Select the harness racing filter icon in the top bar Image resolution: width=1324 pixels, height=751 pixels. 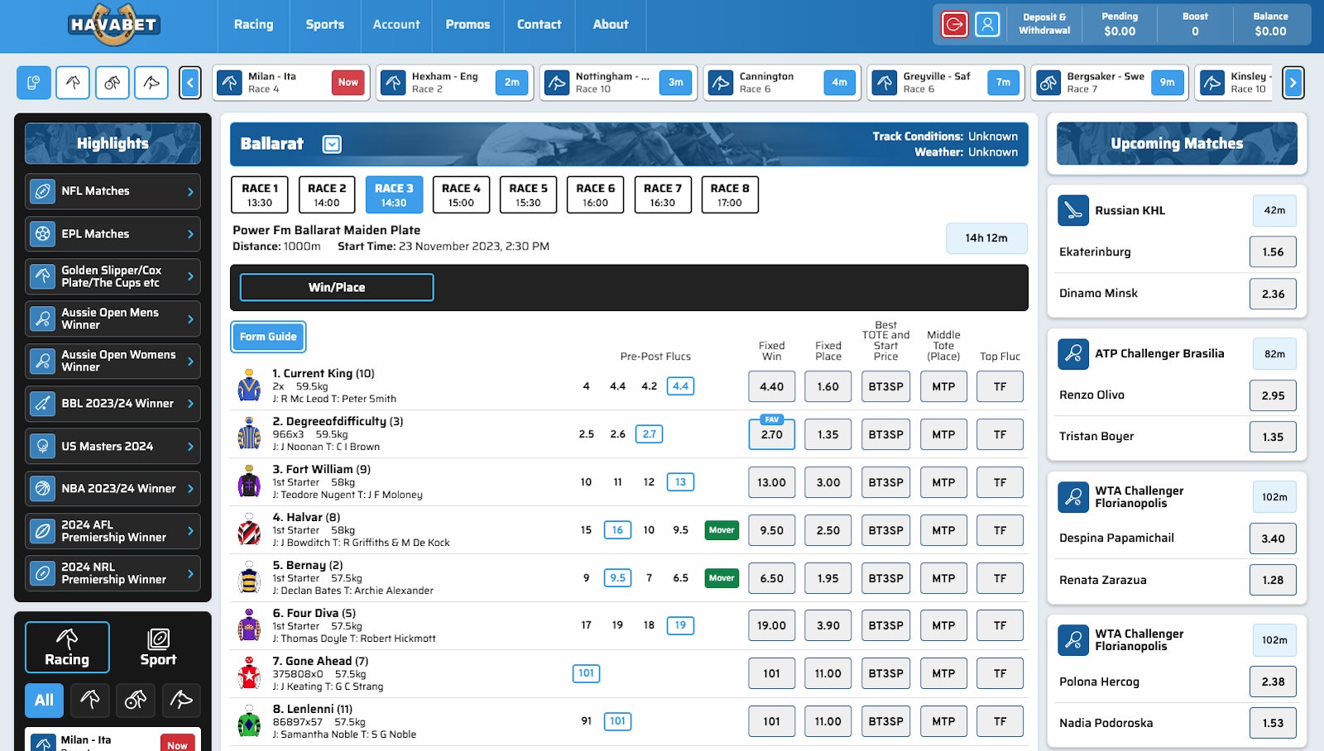coord(113,83)
